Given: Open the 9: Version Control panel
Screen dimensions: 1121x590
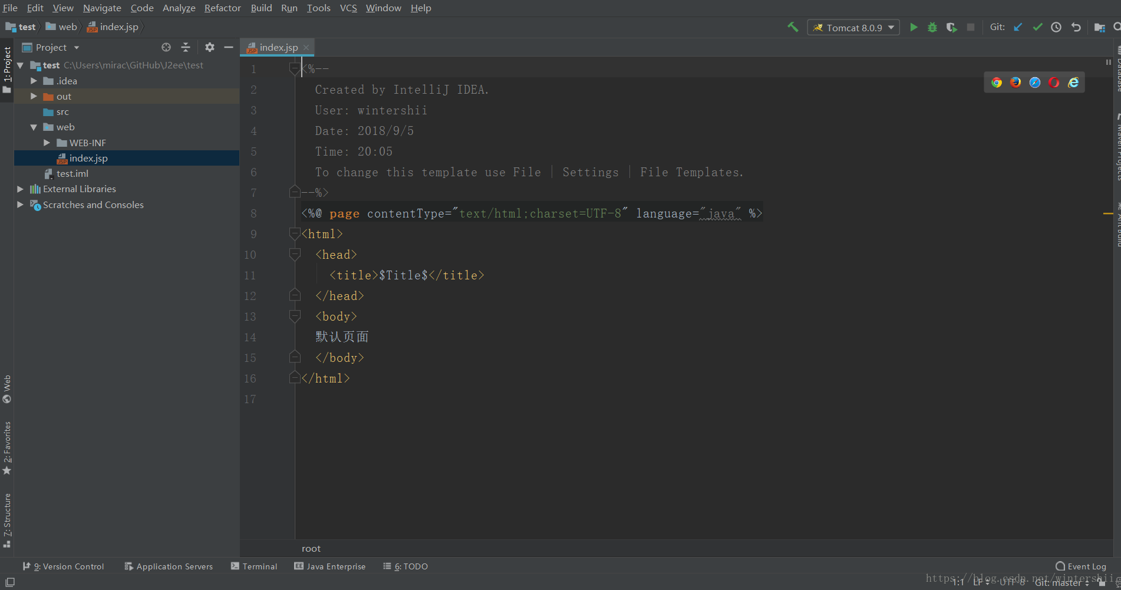Looking at the screenshot, I should coord(64,566).
